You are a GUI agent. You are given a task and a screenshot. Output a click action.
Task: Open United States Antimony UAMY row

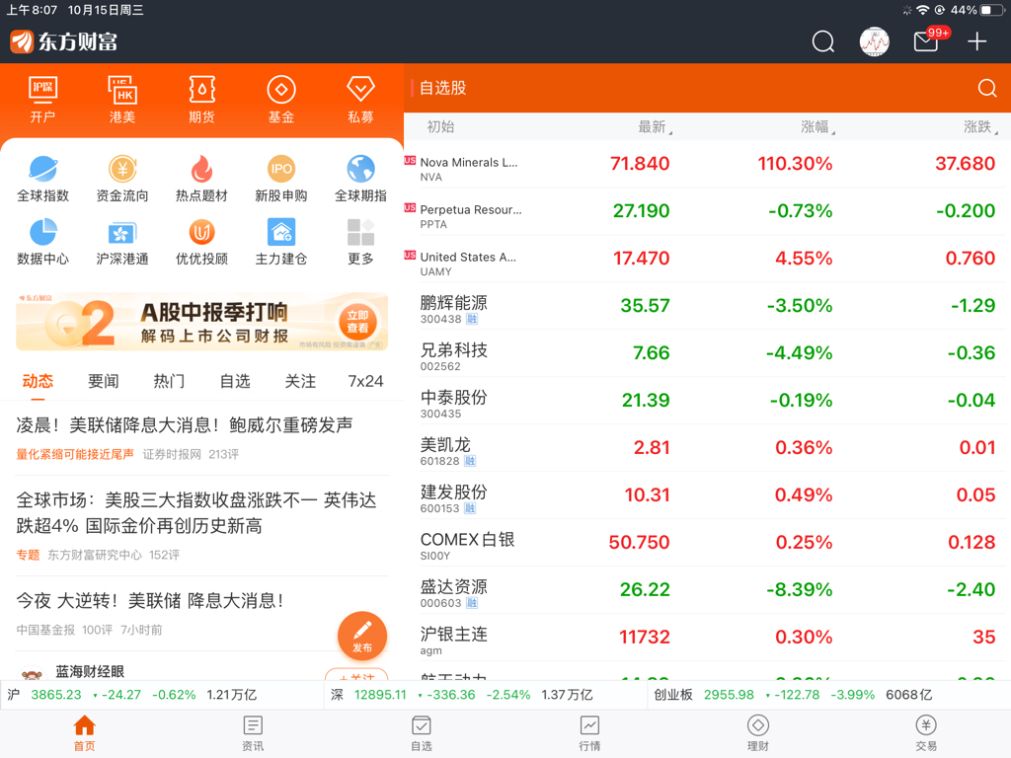[x=707, y=259]
